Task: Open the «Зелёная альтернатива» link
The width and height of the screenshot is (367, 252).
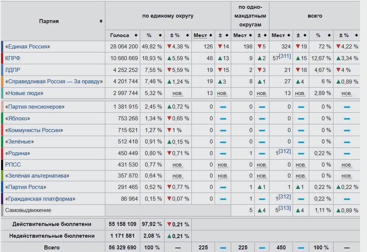Action: click(x=37, y=176)
